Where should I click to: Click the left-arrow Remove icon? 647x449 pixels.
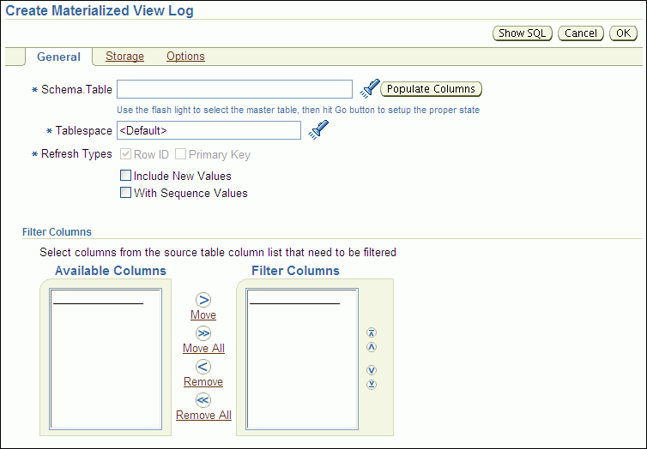pos(203,367)
